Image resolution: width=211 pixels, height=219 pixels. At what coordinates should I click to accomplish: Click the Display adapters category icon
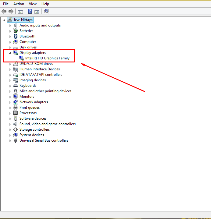click(x=16, y=53)
